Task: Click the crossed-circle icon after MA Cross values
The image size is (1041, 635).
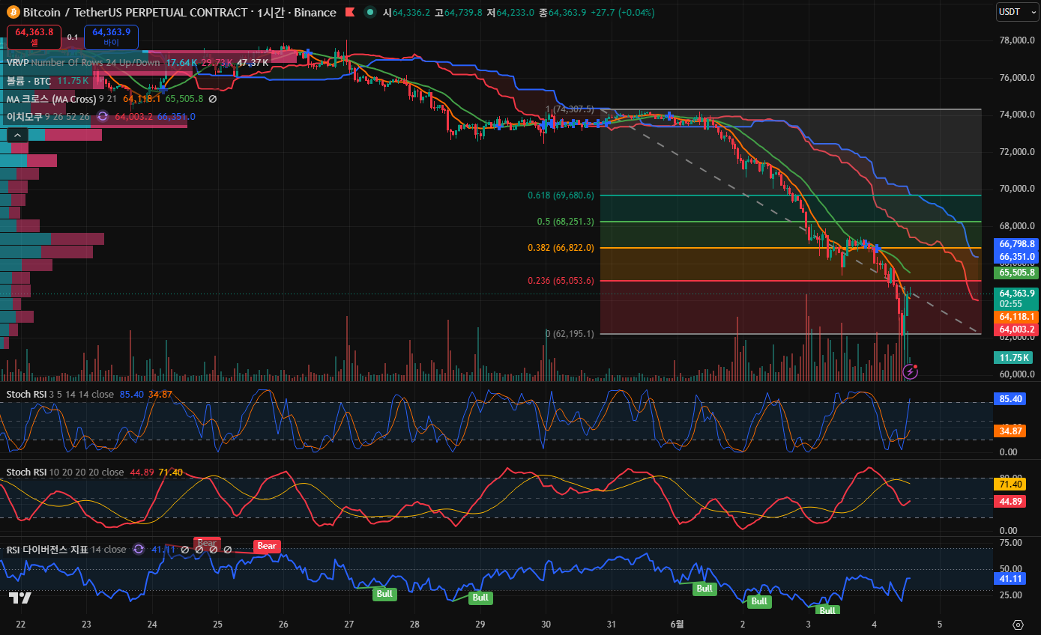Action: (212, 98)
